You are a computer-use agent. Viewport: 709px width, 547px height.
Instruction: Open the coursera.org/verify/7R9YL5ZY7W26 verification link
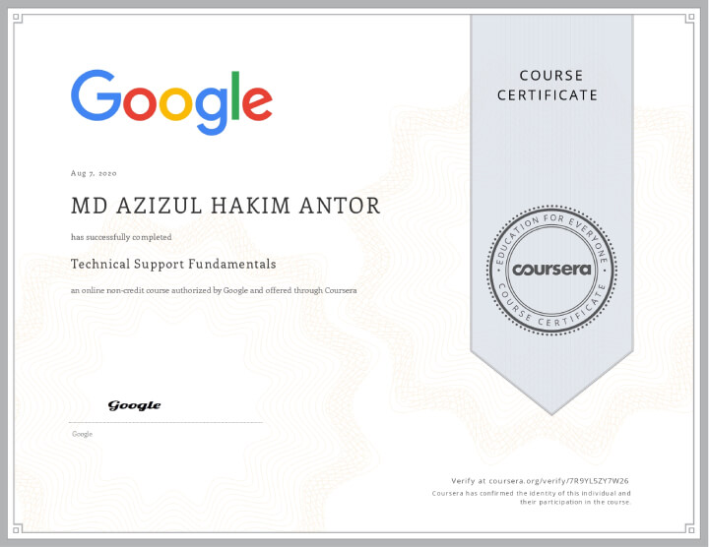coord(559,481)
